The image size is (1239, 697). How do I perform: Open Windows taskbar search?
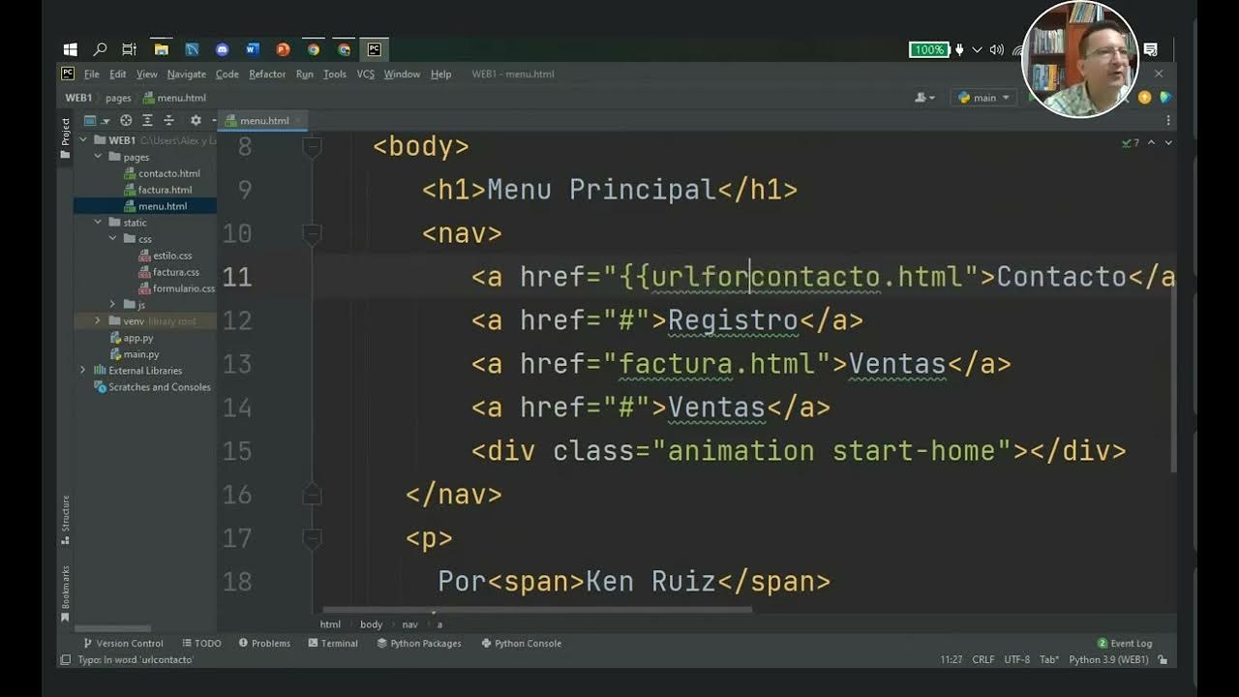[x=100, y=49]
